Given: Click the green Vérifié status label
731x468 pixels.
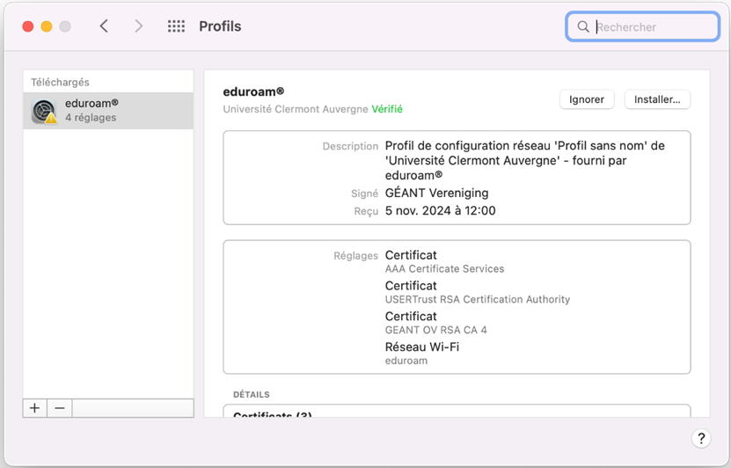Looking at the screenshot, I should 387,109.
